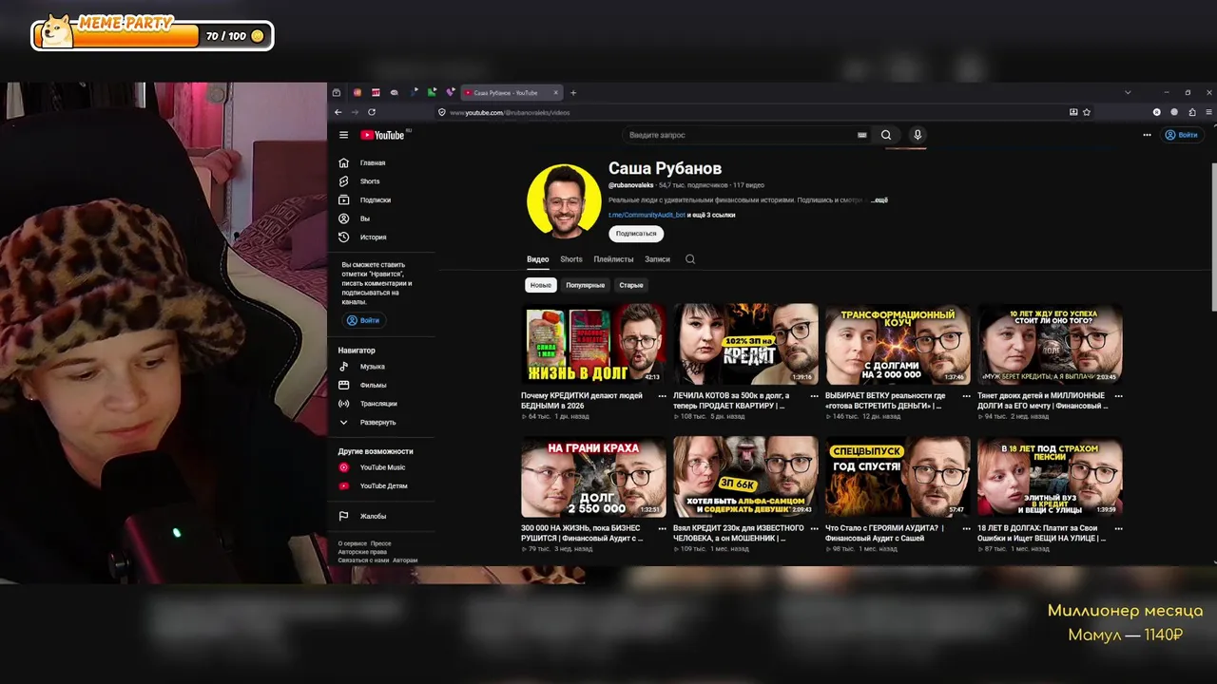This screenshot has height=684, width=1217.
Task: Open the browser extensions puzzle icon
Action: (1192, 112)
